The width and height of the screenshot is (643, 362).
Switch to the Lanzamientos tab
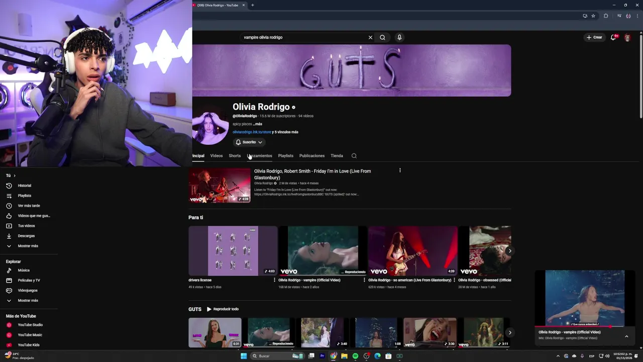click(260, 156)
